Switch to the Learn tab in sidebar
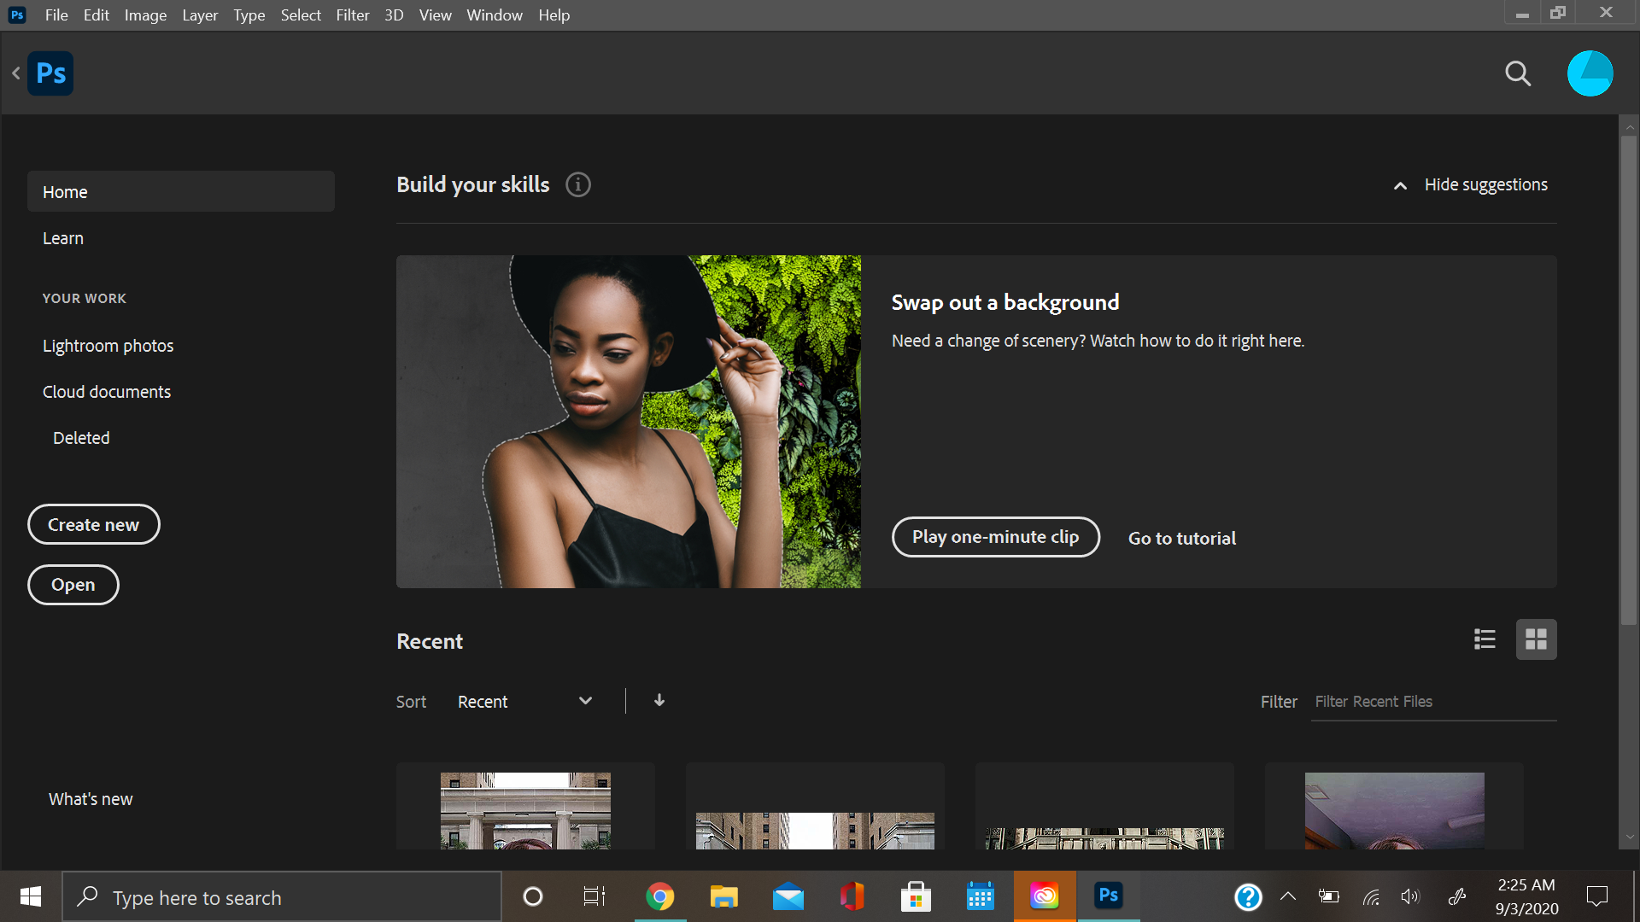The image size is (1640, 922). coord(62,237)
